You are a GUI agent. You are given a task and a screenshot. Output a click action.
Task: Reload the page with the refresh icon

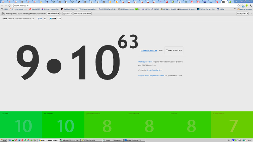(10, 6)
